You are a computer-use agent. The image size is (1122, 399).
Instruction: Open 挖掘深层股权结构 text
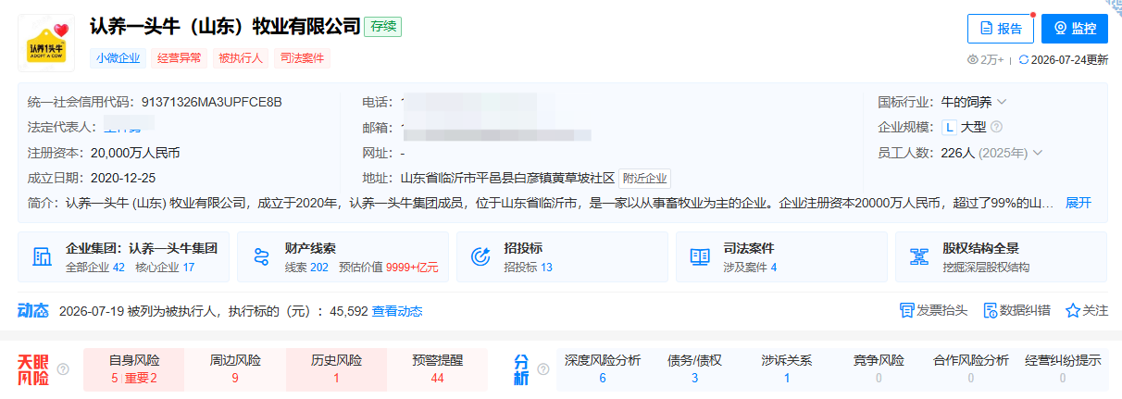pos(986,267)
